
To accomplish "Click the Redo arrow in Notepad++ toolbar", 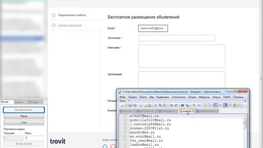I will click(176, 105).
